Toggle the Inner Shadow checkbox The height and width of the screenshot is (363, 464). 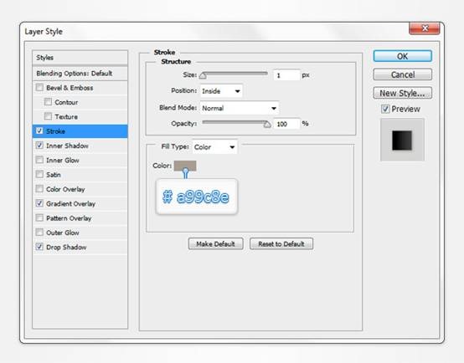tap(39, 146)
